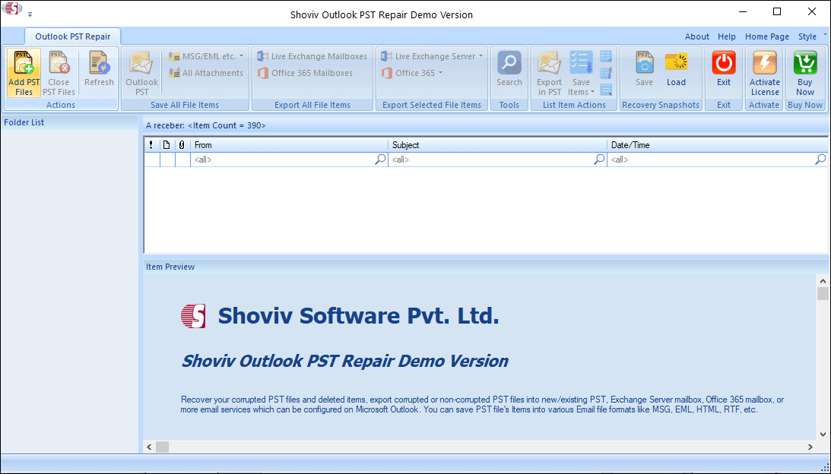Click Load recovery snapshot icon
Image resolution: width=831 pixels, height=474 pixels.
pos(676,63)
